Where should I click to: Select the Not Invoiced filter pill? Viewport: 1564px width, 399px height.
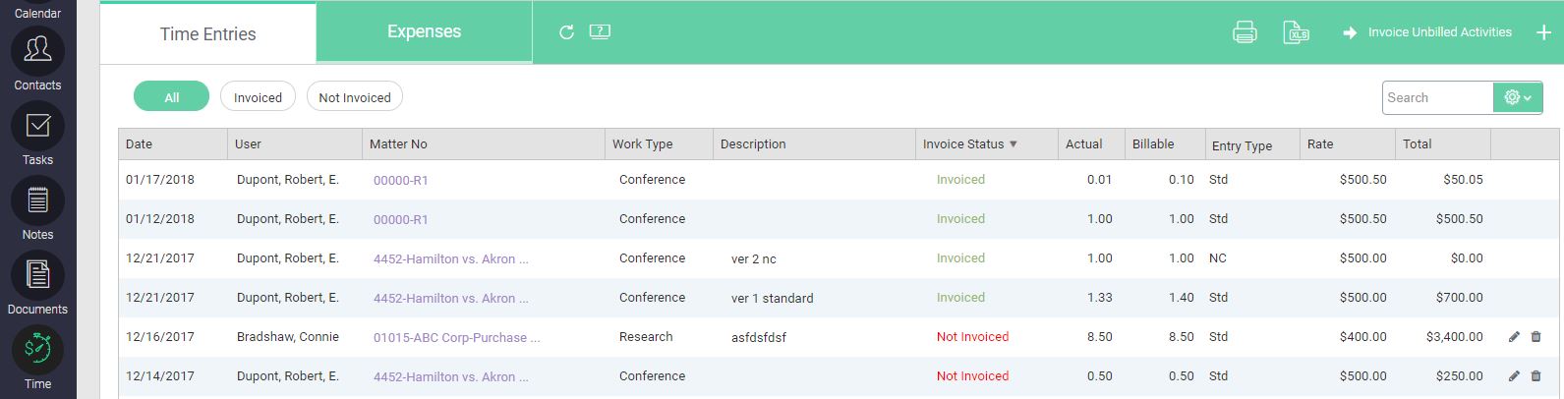tap(355, 96)
